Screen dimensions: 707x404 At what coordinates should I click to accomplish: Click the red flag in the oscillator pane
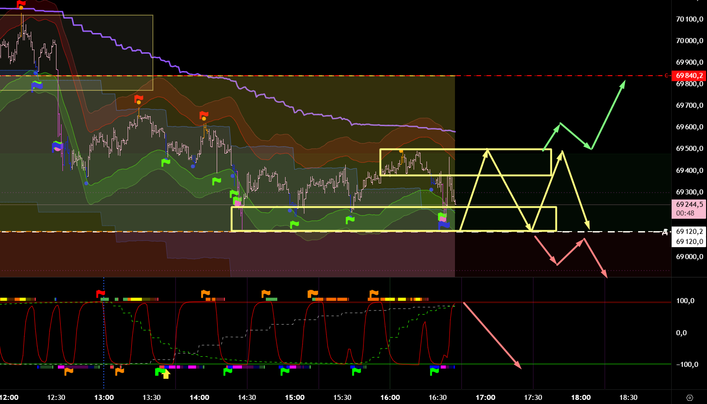click(x=101, y=293)
